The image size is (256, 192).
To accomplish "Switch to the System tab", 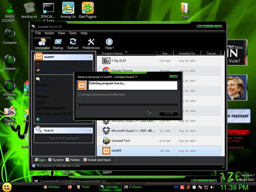I will 56,160.
